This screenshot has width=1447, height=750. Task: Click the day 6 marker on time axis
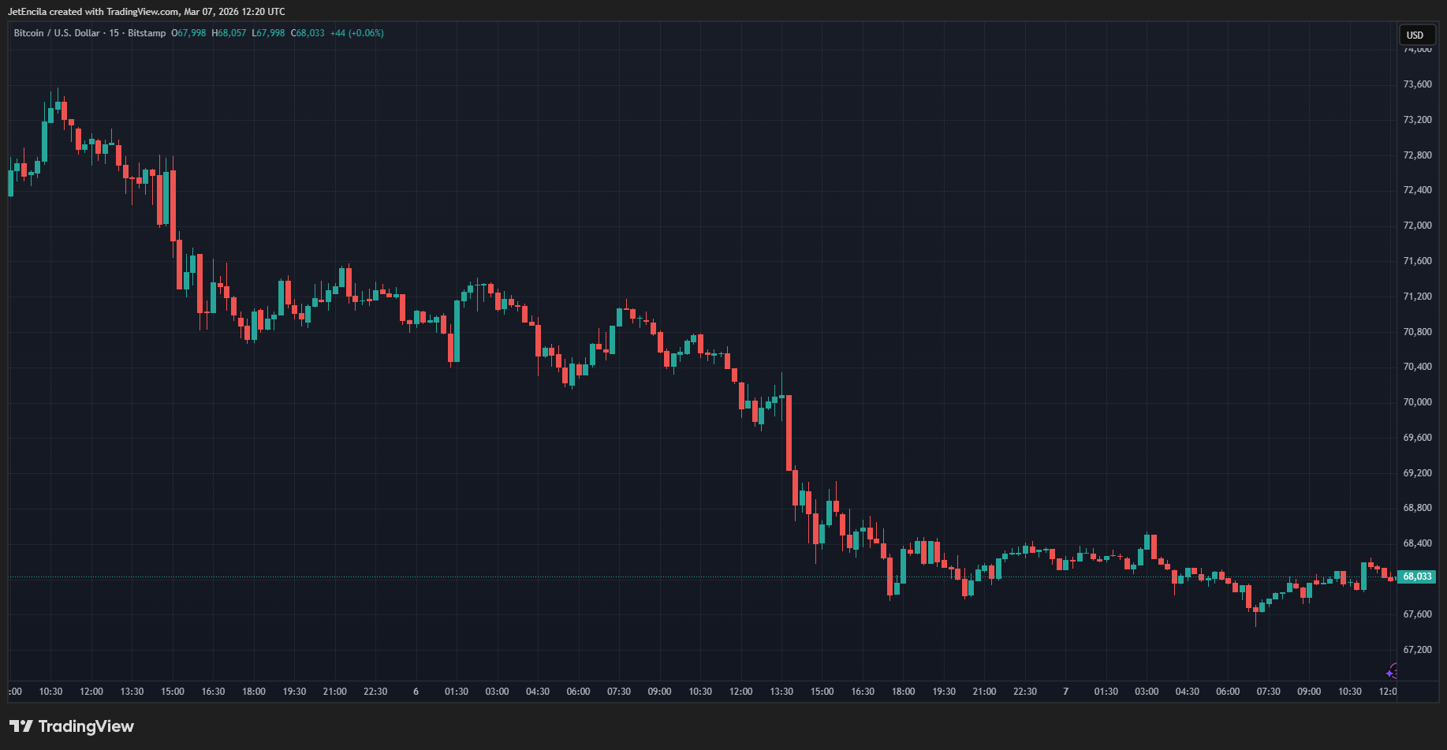coord(416,692)
